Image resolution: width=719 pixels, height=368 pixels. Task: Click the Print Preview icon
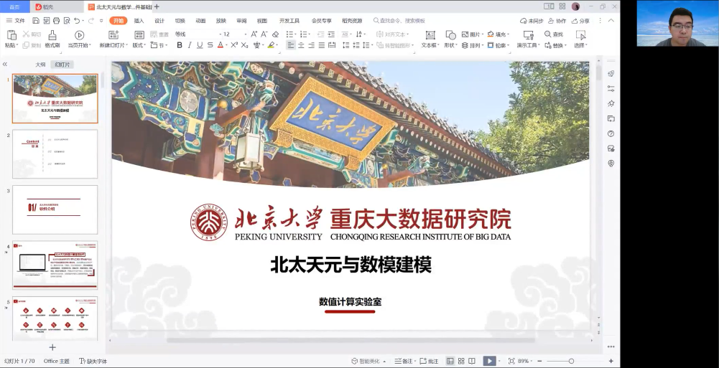click(x=67, y=21)
